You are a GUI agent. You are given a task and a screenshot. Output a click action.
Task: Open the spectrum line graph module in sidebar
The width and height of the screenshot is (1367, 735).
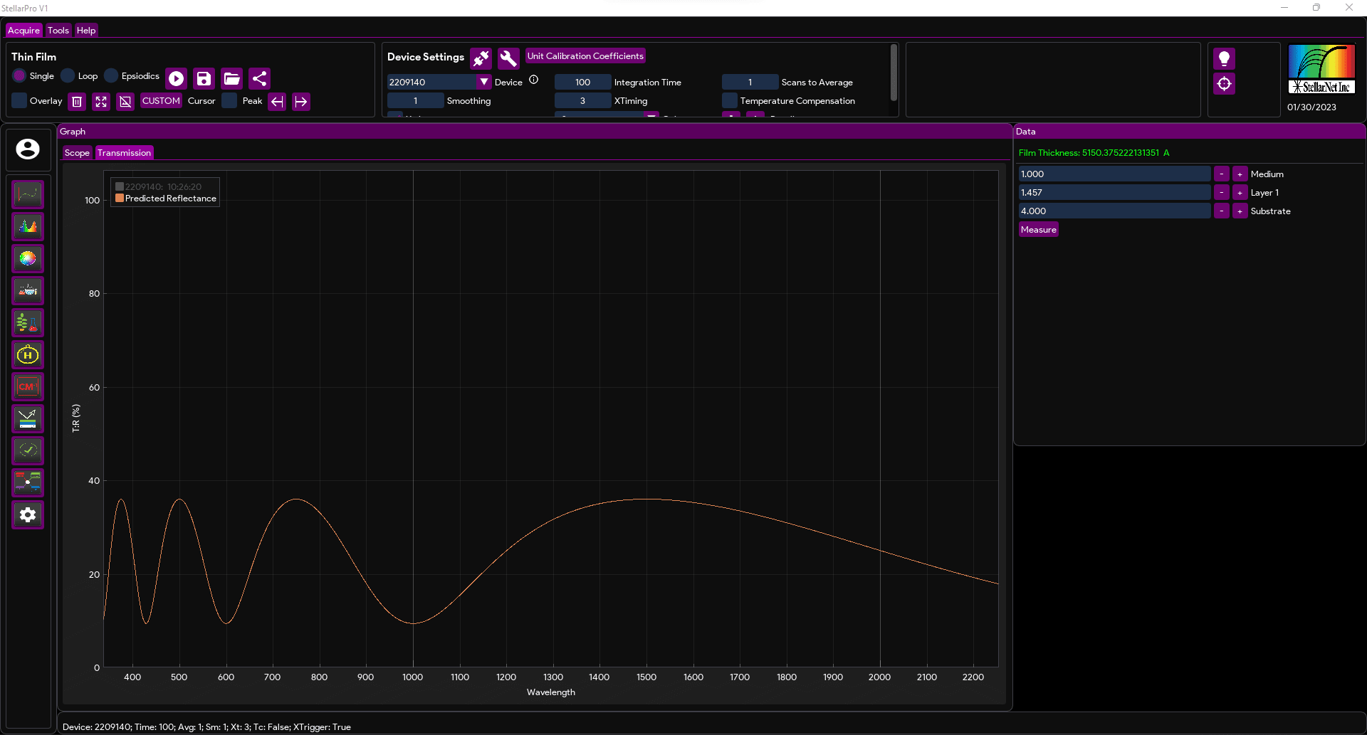tap(28, 194)
